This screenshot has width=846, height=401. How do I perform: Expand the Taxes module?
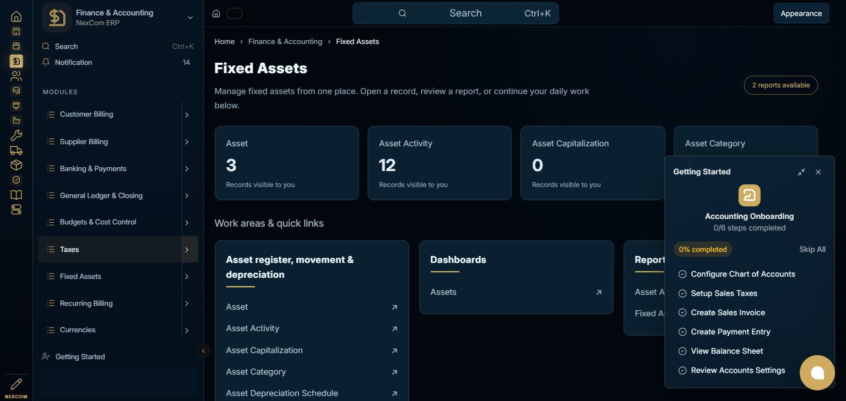pos(187,250)
